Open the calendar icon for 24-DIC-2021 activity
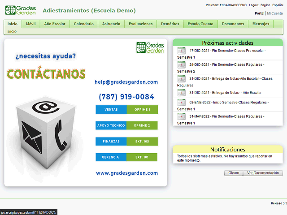The image size is (287, 215). [181, 64]
